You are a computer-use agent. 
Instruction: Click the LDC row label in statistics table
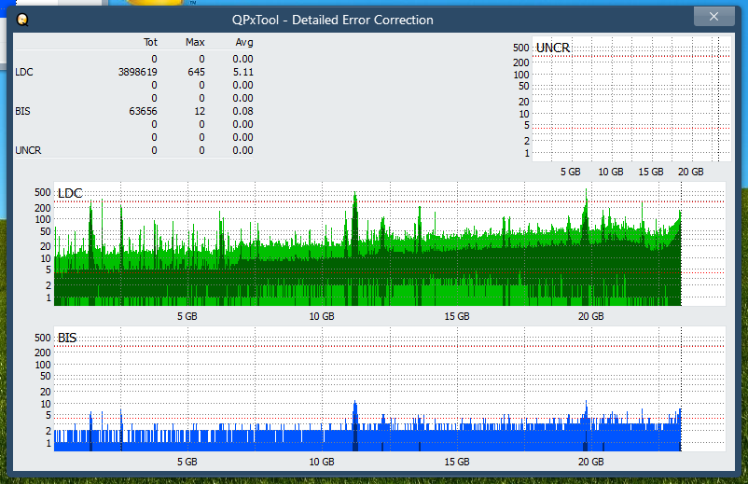point(24,72)
